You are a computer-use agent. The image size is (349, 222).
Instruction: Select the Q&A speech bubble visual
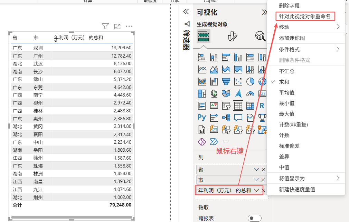(x=238, y=118)
